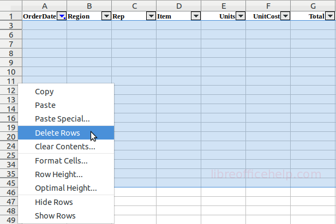Select column A header
This screenshot has height=224, width=336.
click(x=44, y=6)
